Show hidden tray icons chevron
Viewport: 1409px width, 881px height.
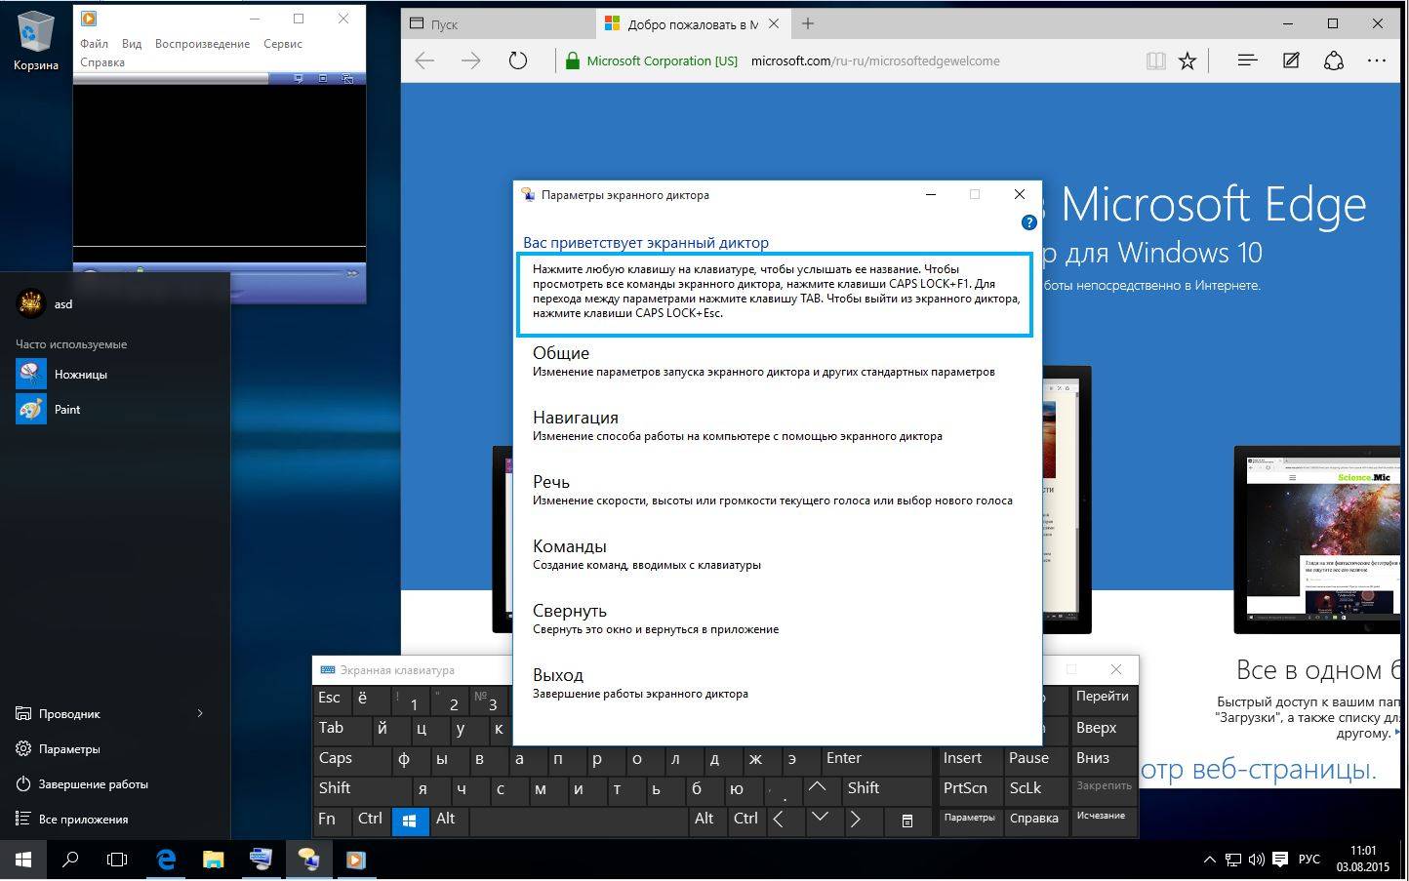tap(1209, 860)
